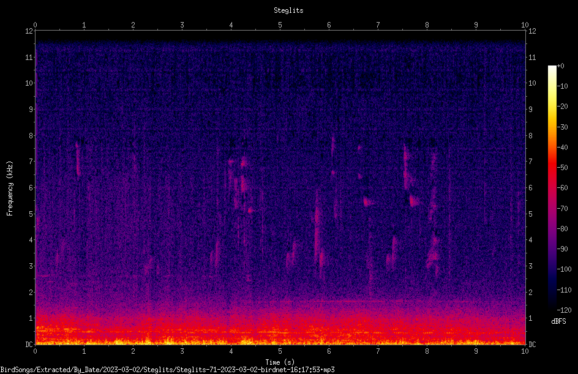
Task: Click the 3 second tick on bottom time axis
Action: 182,351
